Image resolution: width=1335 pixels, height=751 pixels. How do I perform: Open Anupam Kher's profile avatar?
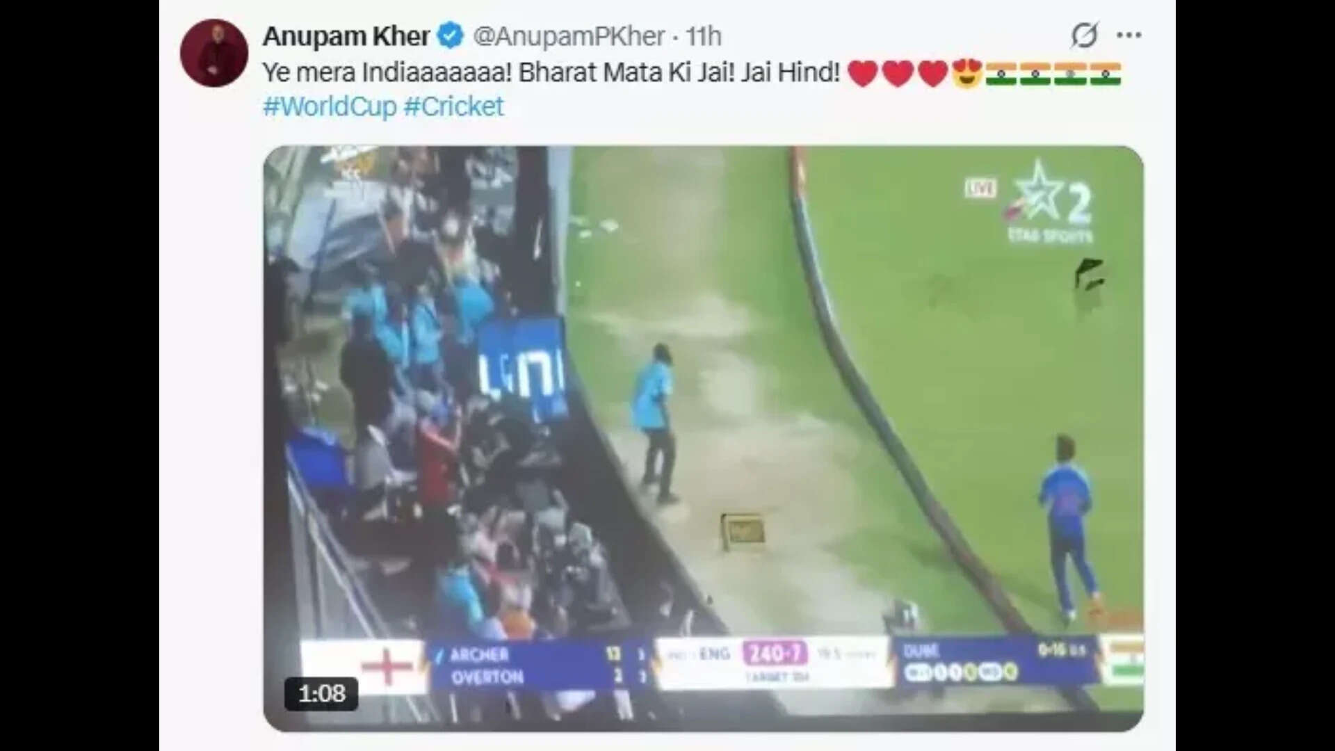pos(214,53)
